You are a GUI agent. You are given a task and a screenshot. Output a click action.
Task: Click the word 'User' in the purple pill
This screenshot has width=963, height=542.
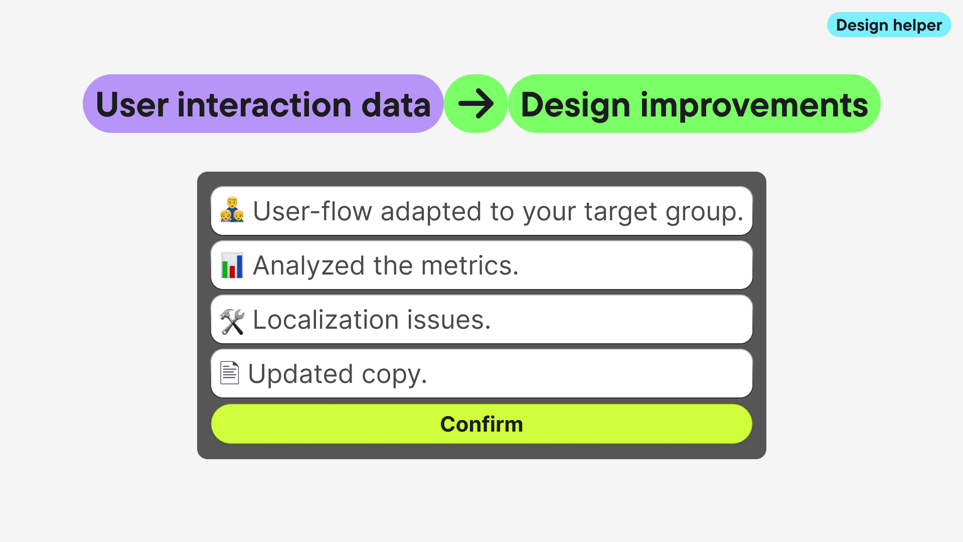tap(131, 105)
